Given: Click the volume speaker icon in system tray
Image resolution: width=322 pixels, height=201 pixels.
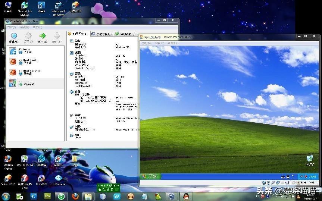Looking at the screenshot, I should coord(282,197).
